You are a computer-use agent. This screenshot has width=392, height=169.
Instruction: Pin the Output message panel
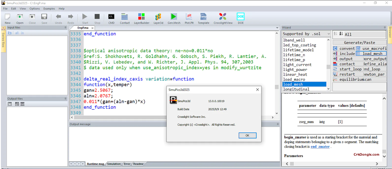click(278, 124)
